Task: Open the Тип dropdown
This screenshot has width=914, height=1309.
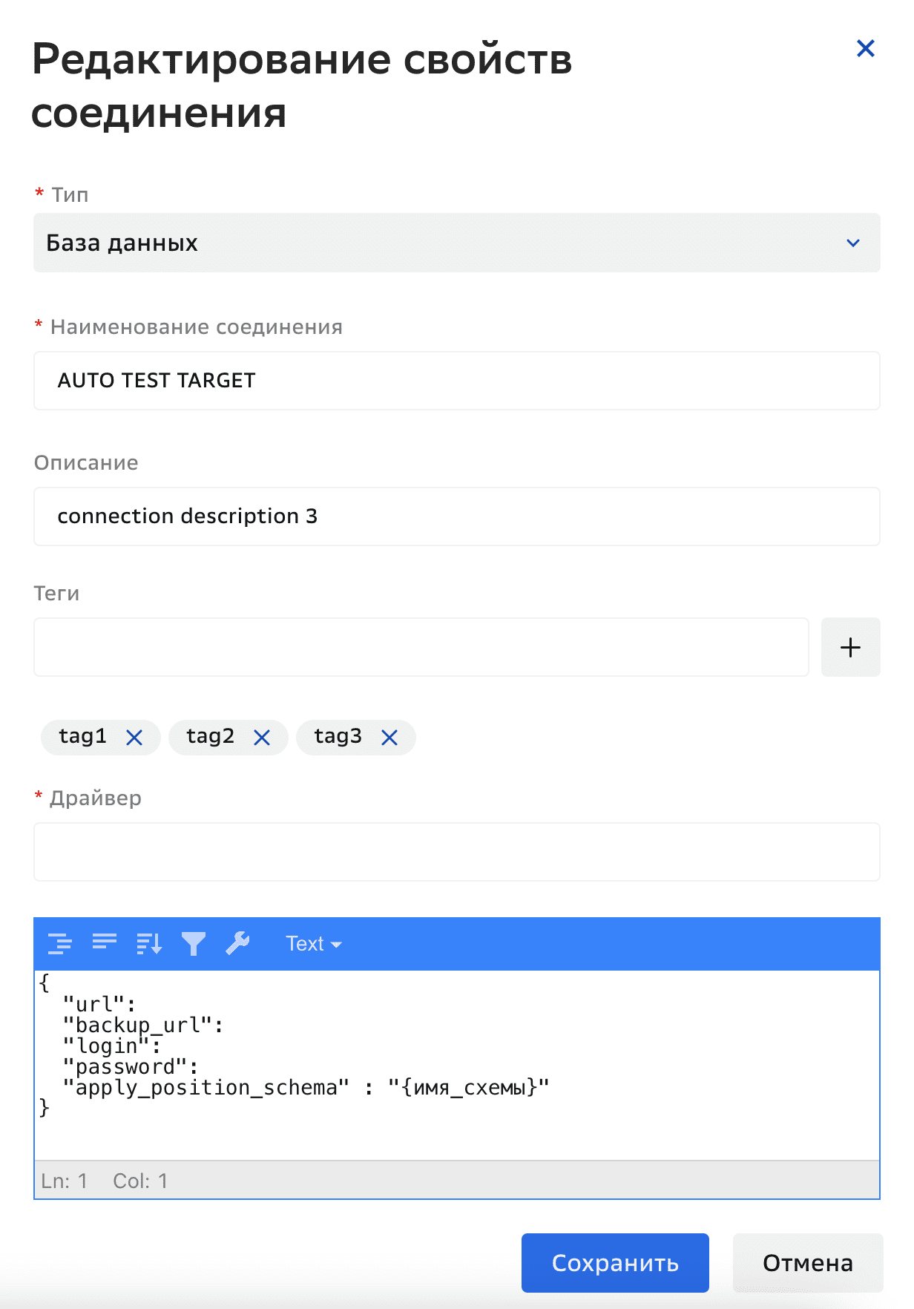Action: (456, 243)
